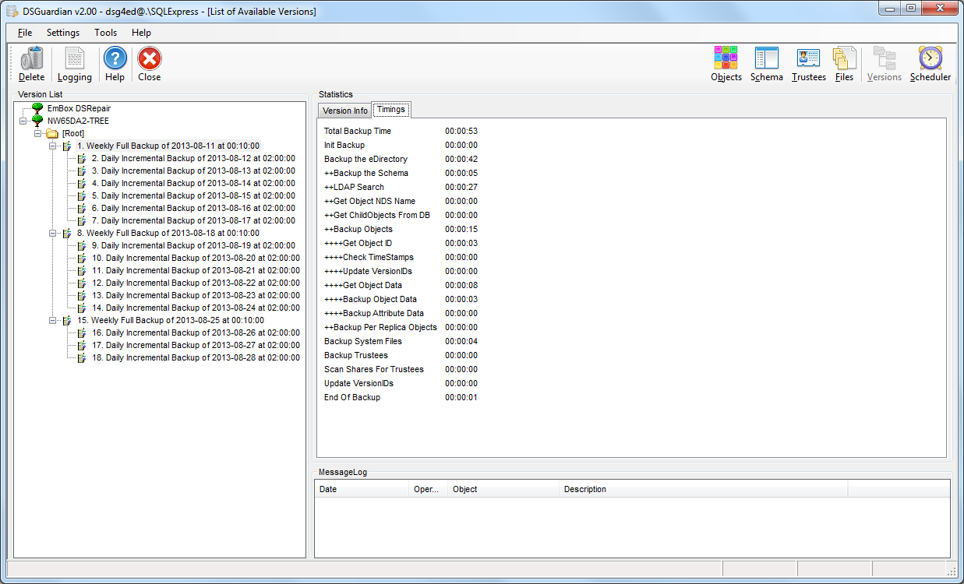This screenshot has height=584, width=964.
Task: Click the NW65DA2-TREE green tree icon
Action: pos(37,121)
